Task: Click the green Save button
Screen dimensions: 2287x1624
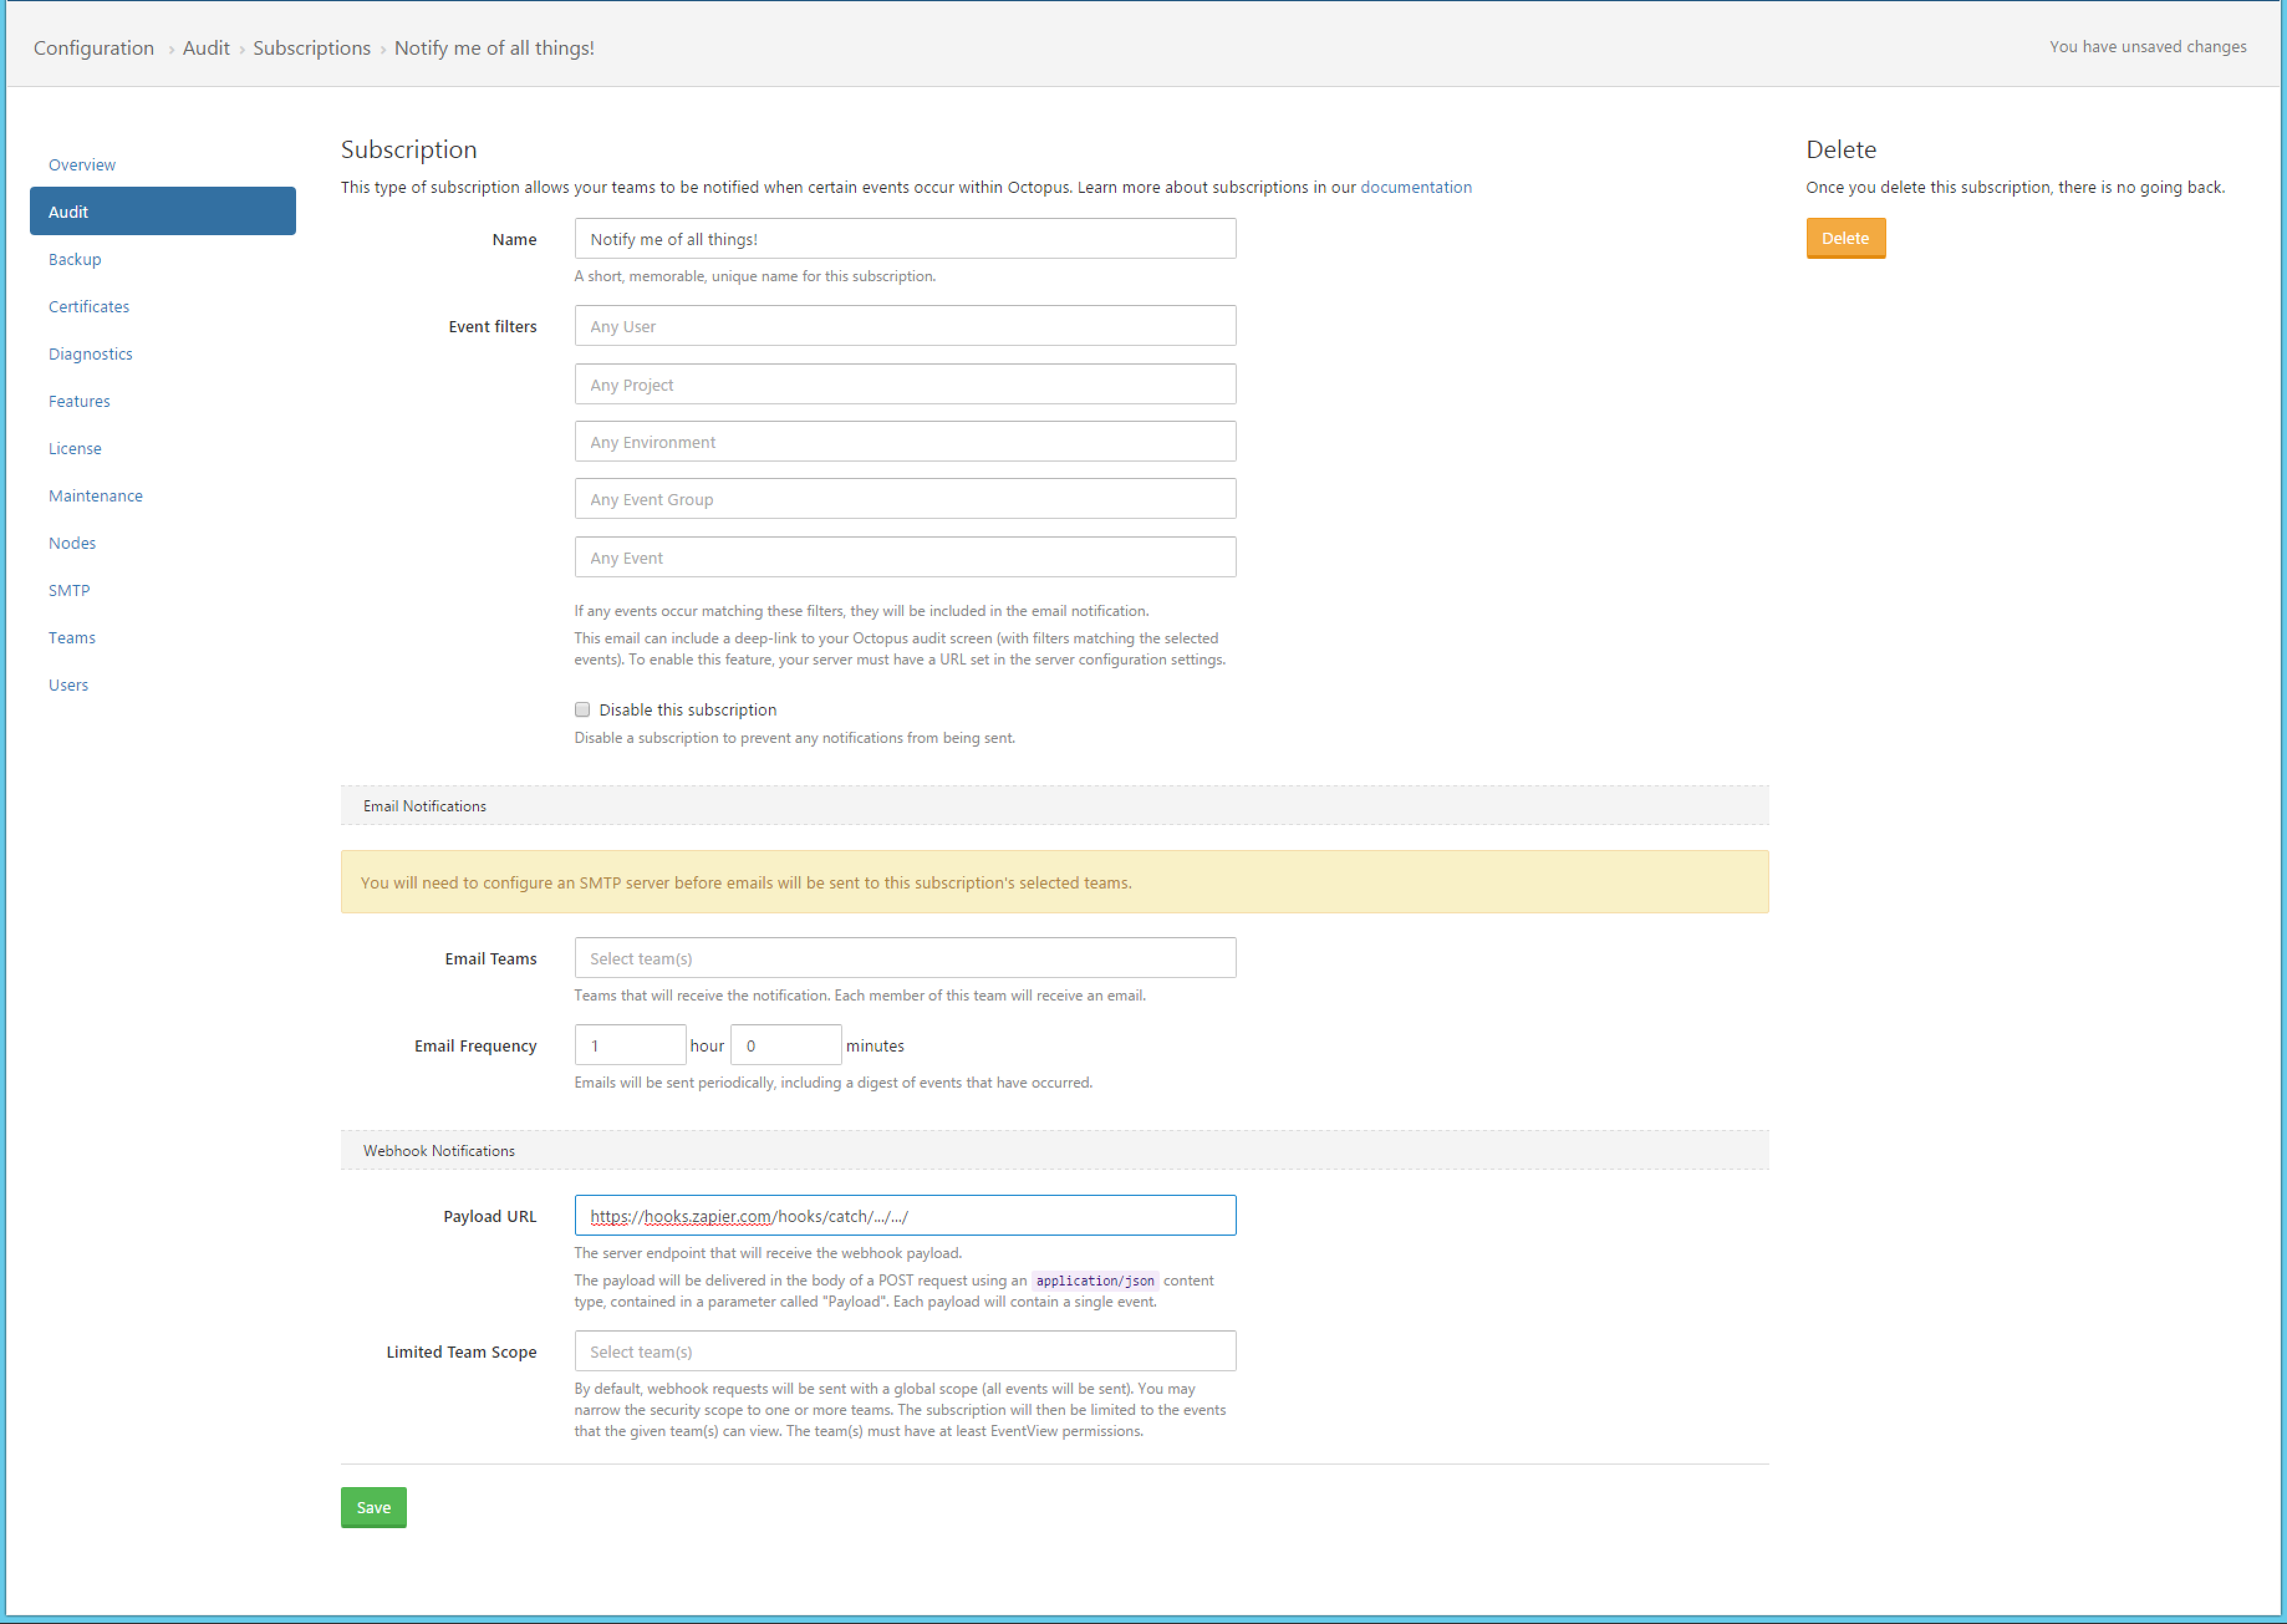Action: click(373, 1507)
